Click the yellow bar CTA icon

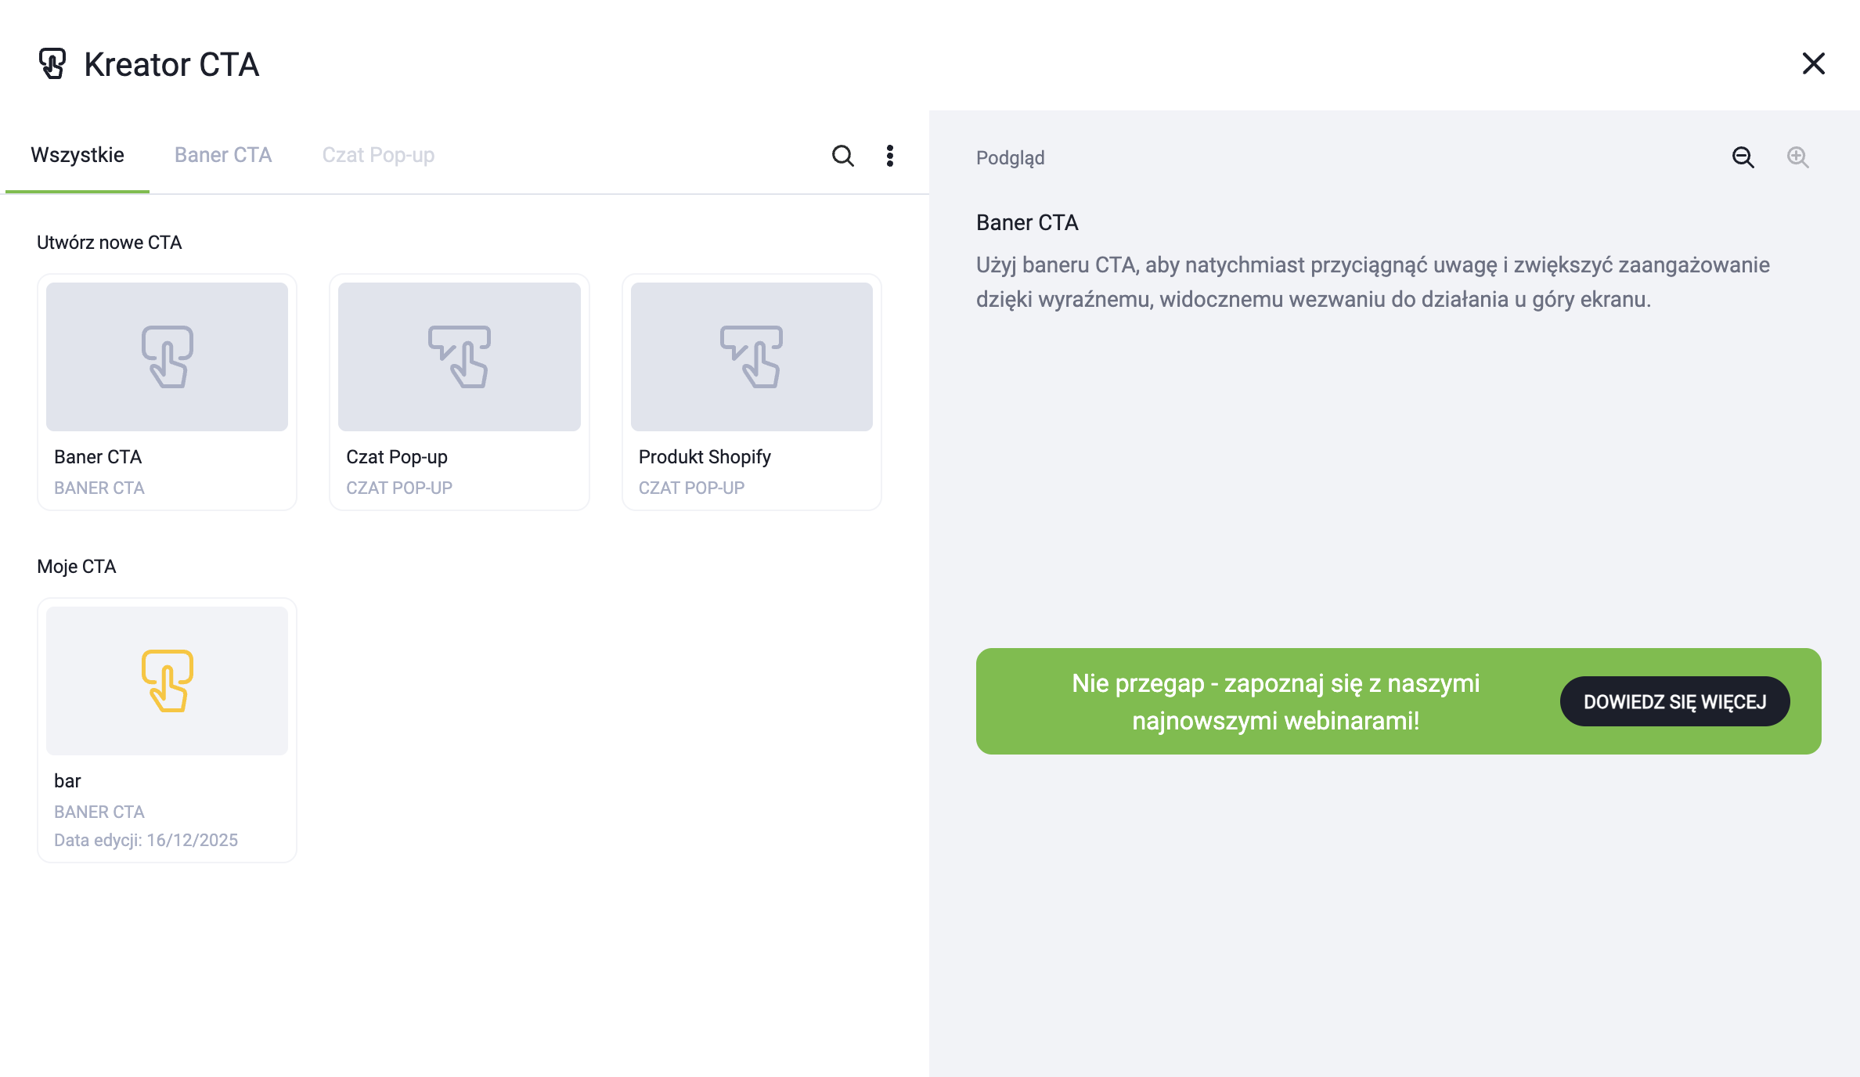[x=167, y=681]
